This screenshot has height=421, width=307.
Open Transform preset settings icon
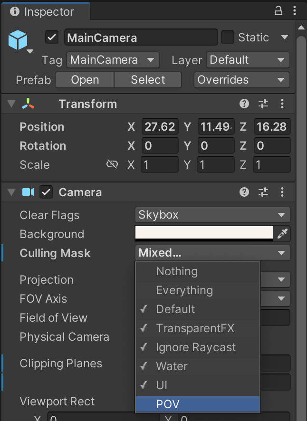tap(263, 104)
